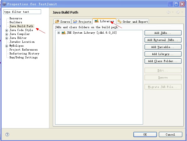This screenshot has width=187, height=141.
Task: Click the disabled Edit button
Action: 163,70
